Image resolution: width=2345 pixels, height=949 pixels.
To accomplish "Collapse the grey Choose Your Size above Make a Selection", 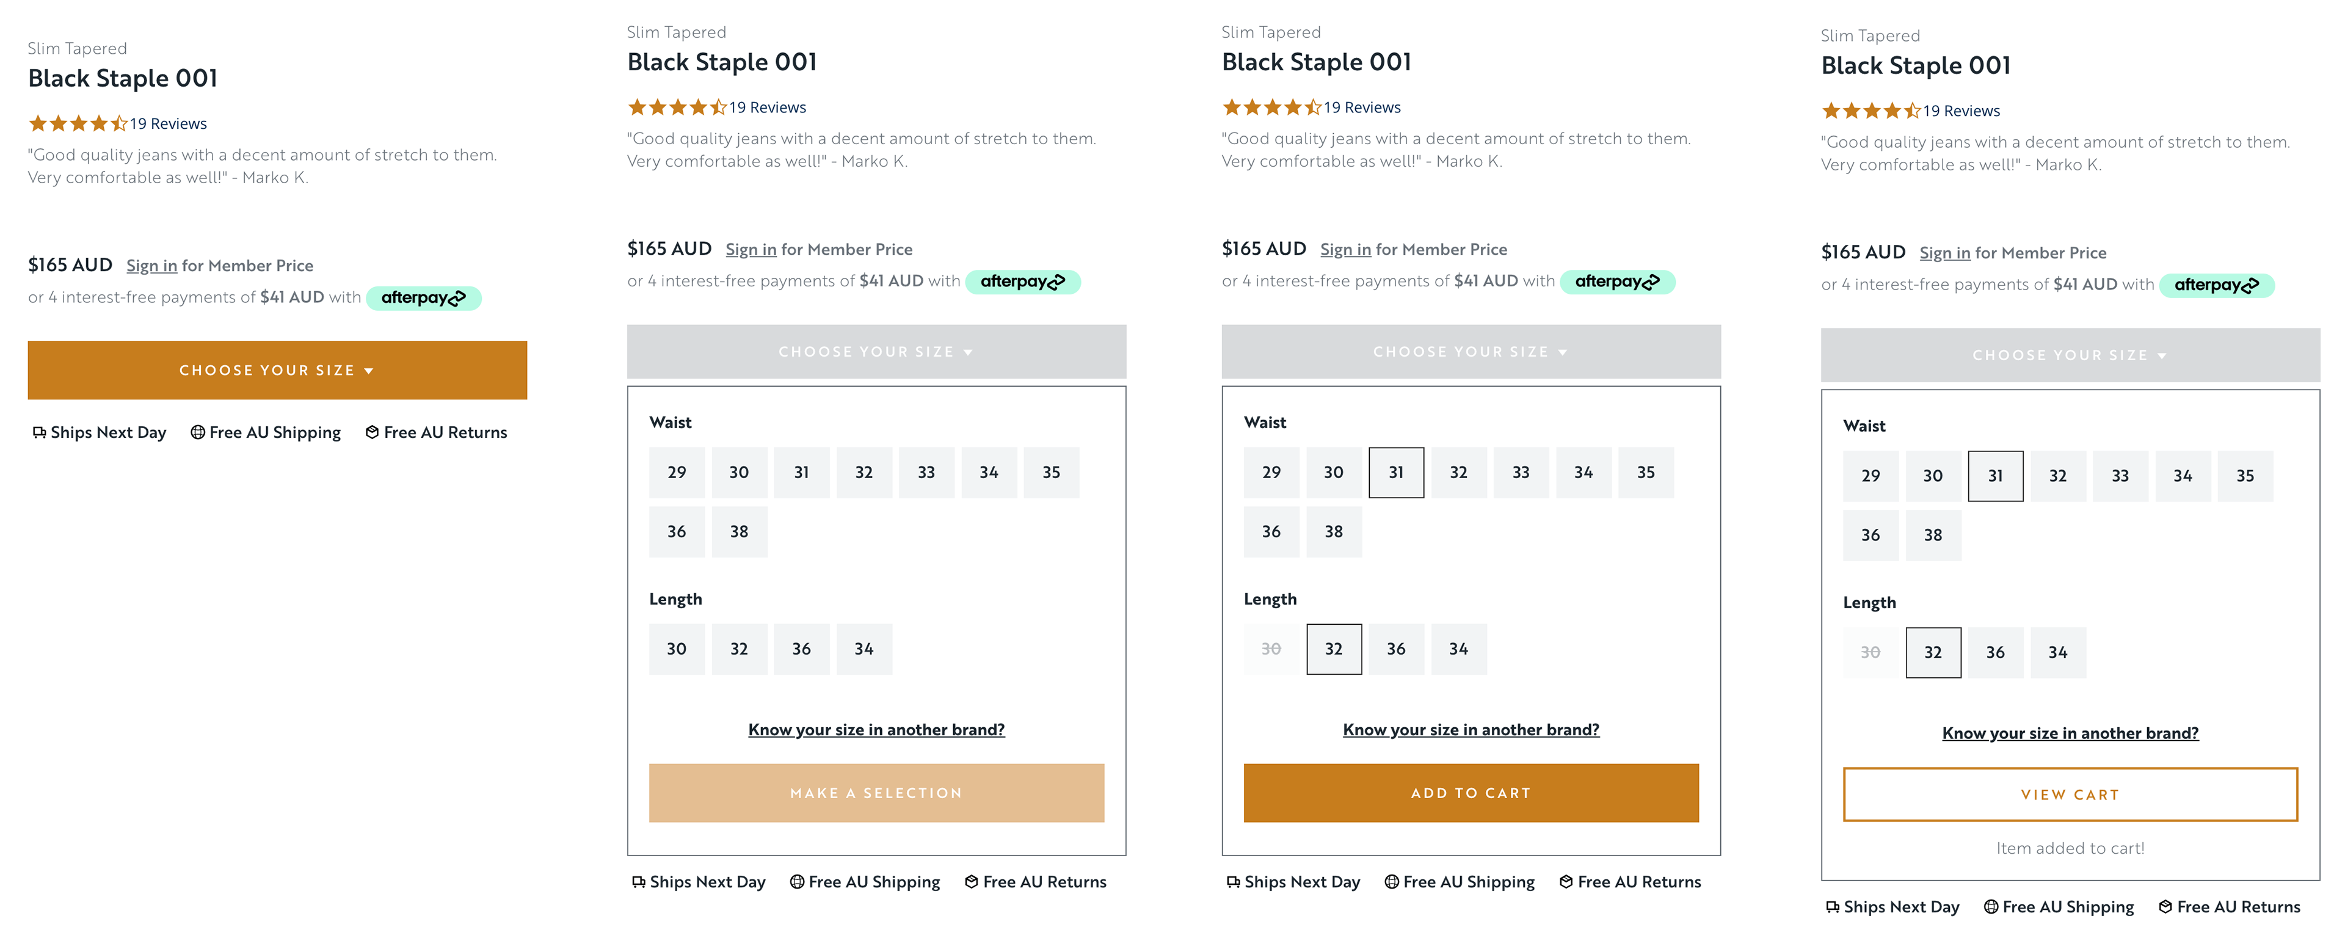I will pos(876,352).
